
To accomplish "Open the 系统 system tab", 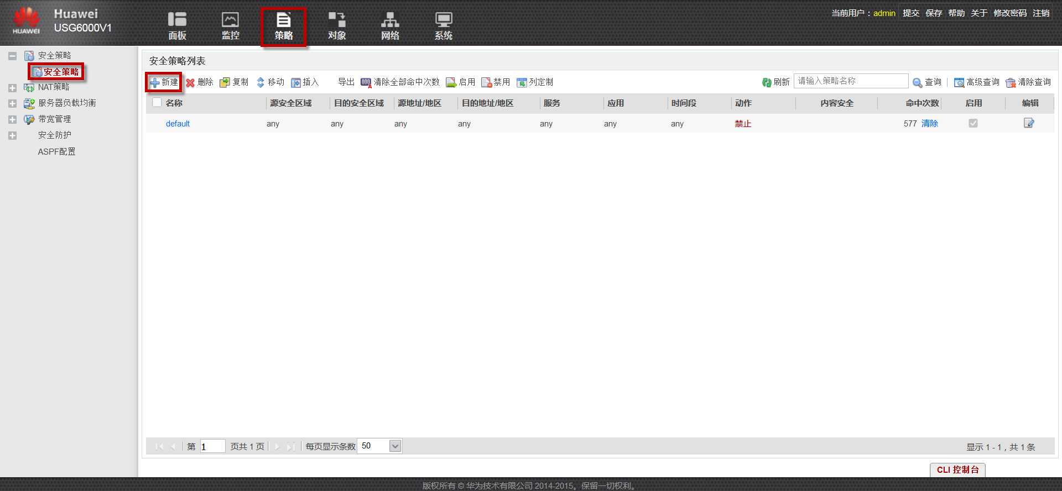I will pos(444,26).
